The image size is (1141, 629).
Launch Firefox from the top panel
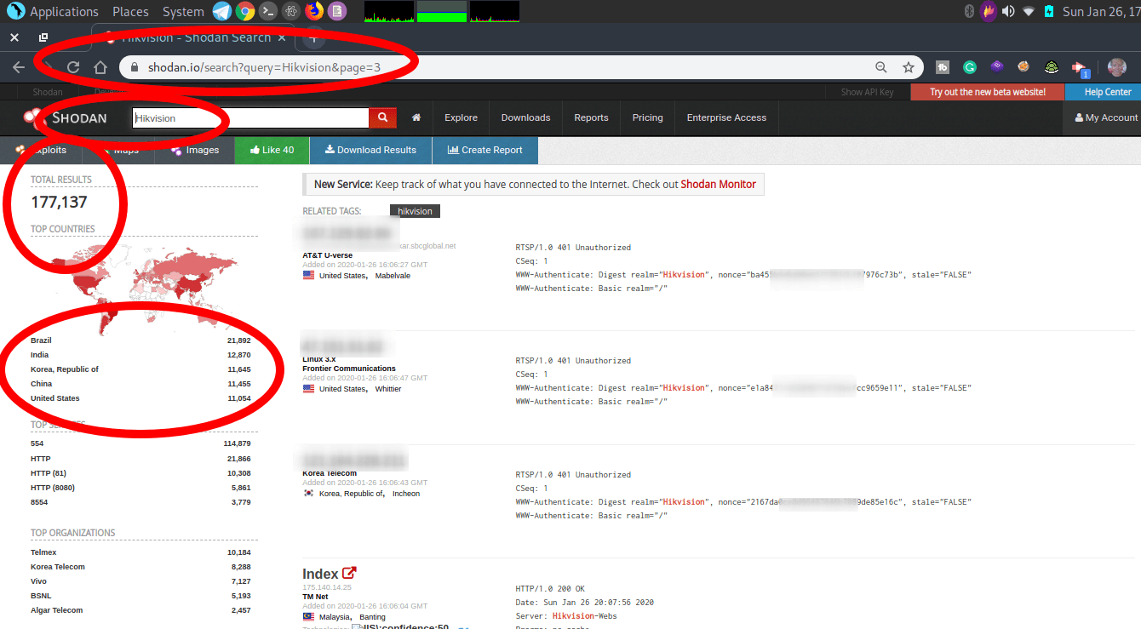click(x=314, y=11)
